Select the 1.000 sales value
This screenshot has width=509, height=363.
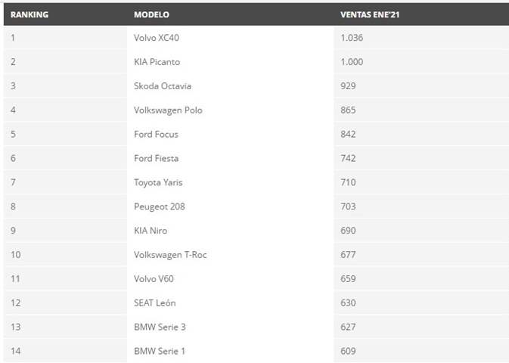tap(352, 62)
